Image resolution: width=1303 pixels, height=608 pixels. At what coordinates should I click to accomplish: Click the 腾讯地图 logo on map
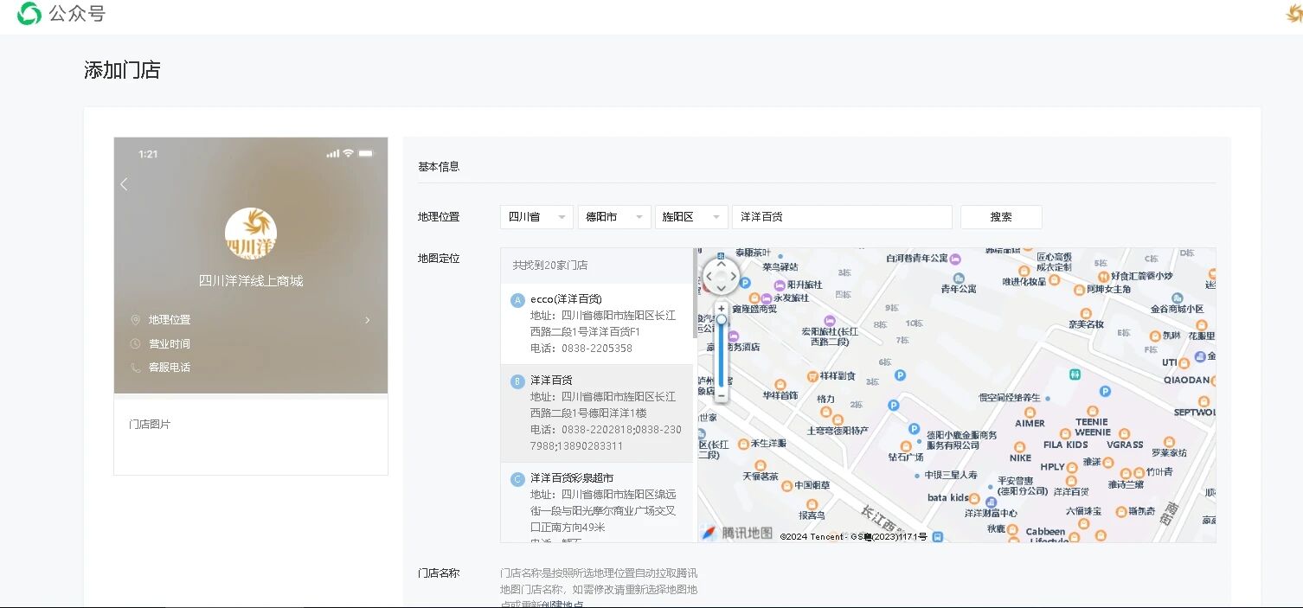(x=736, y=533)
